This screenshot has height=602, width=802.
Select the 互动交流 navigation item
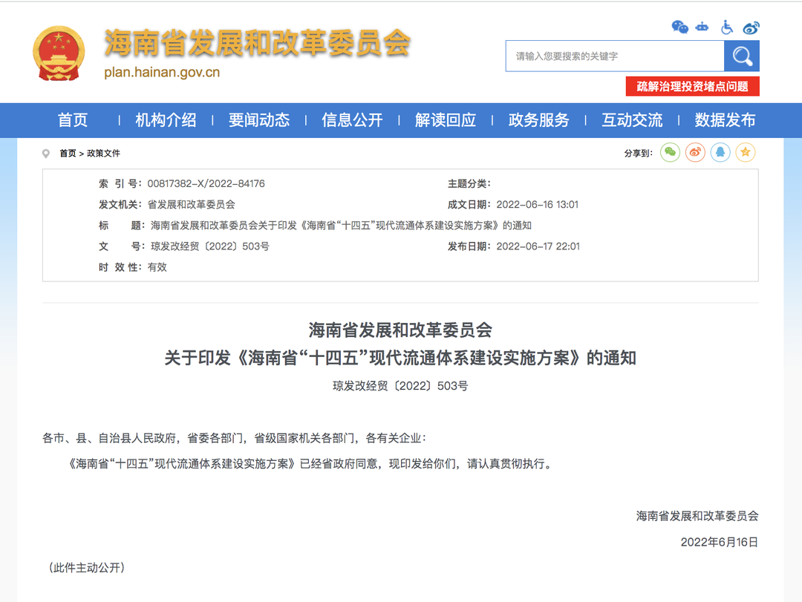[632, 120]
